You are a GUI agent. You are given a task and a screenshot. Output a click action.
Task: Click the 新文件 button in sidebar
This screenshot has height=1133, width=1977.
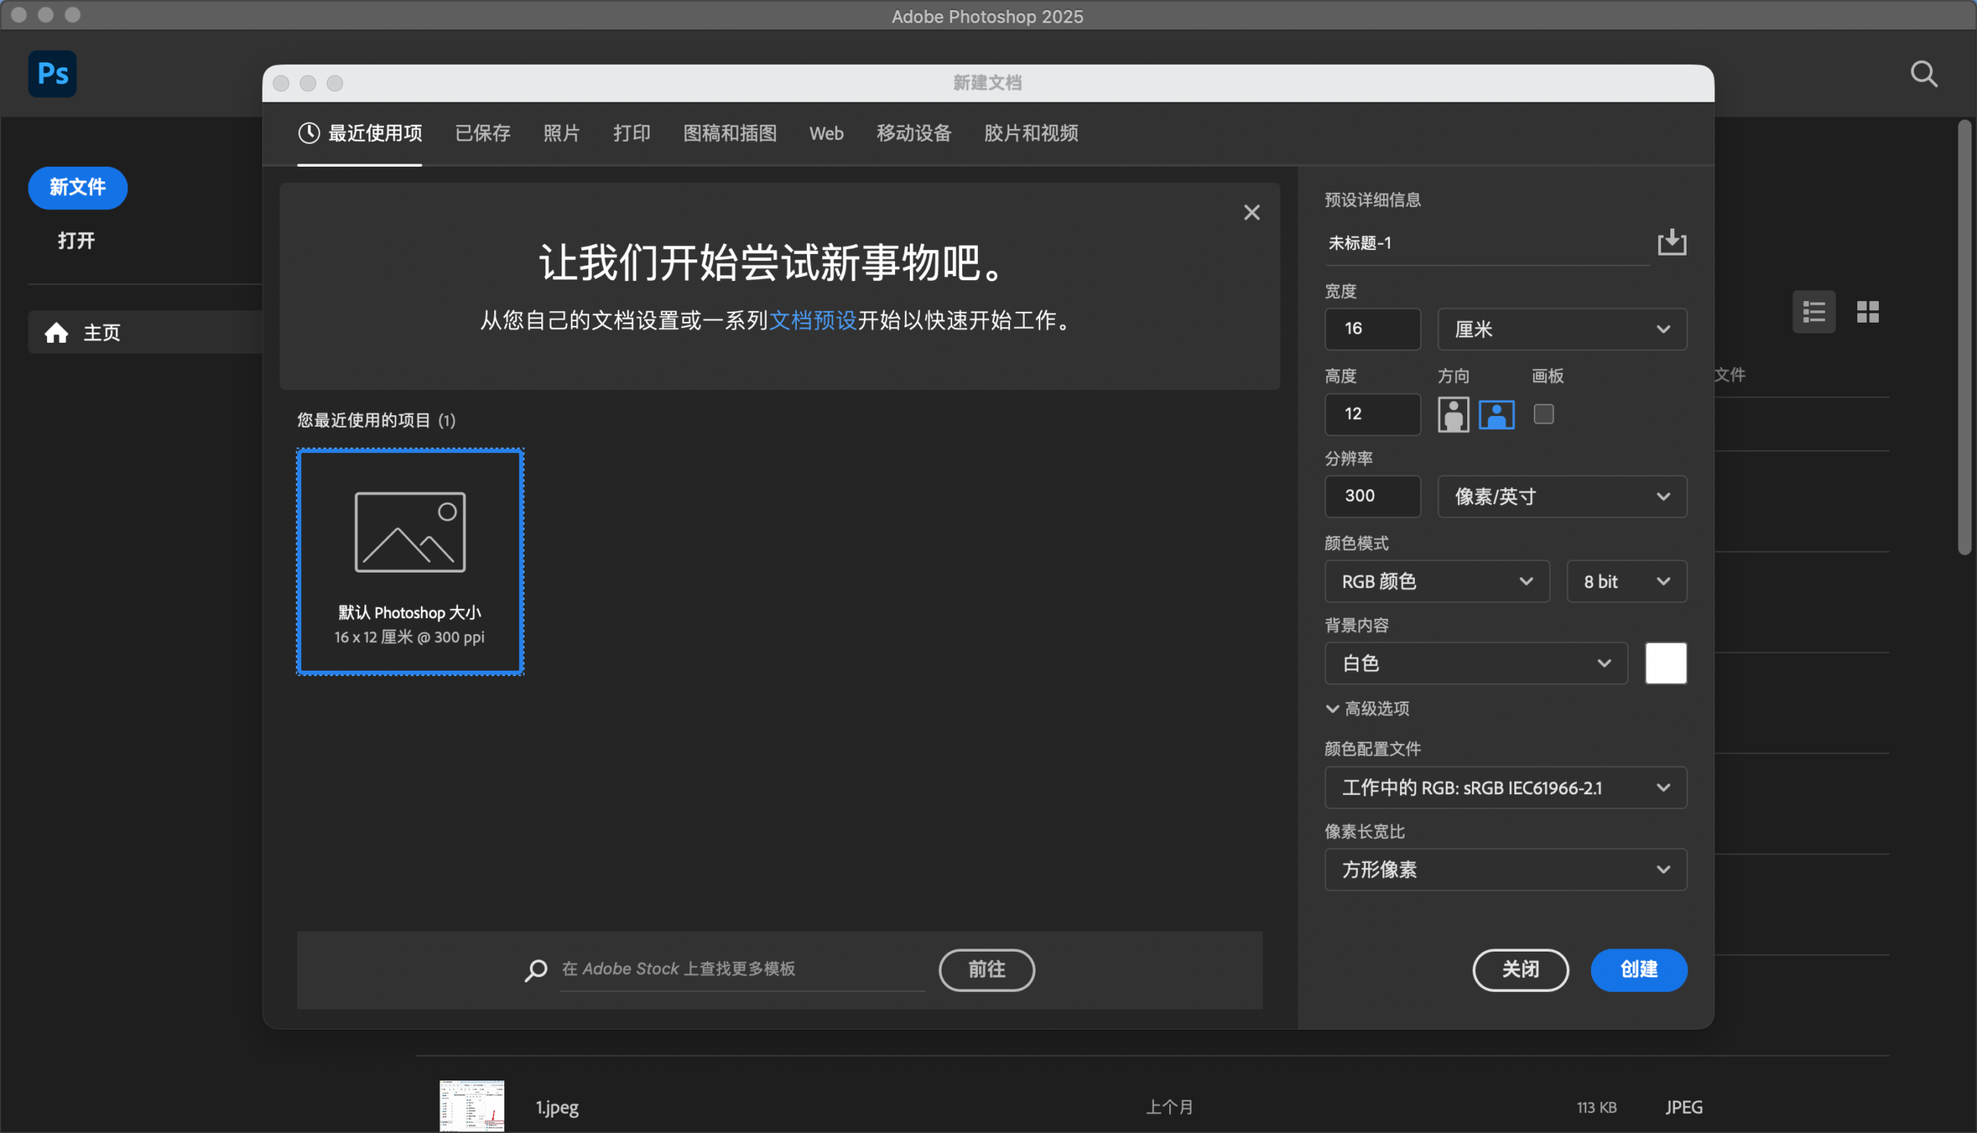coord(78,188)
